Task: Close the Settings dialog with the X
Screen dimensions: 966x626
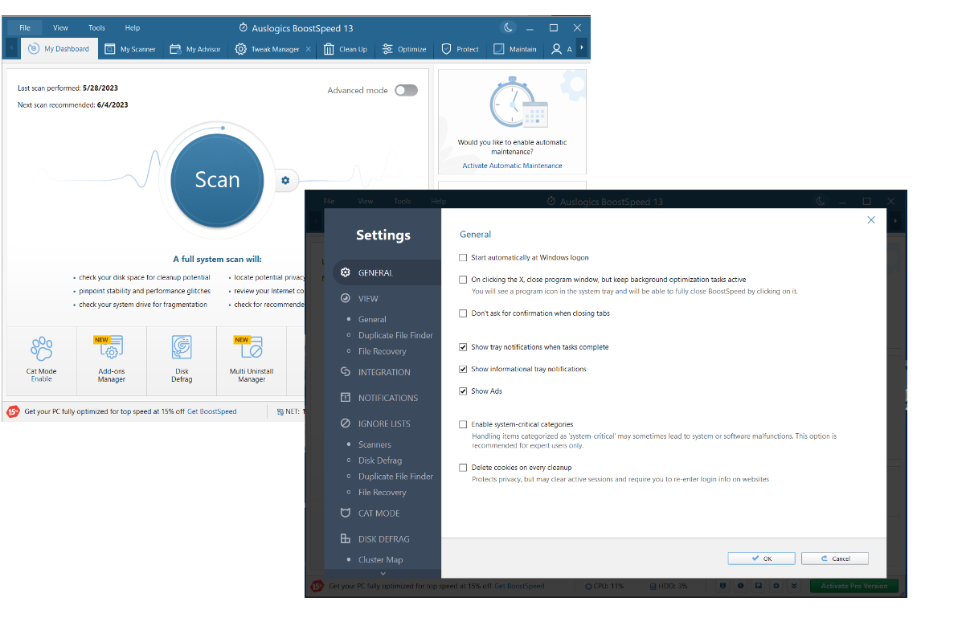Action: tap(871, 219)
